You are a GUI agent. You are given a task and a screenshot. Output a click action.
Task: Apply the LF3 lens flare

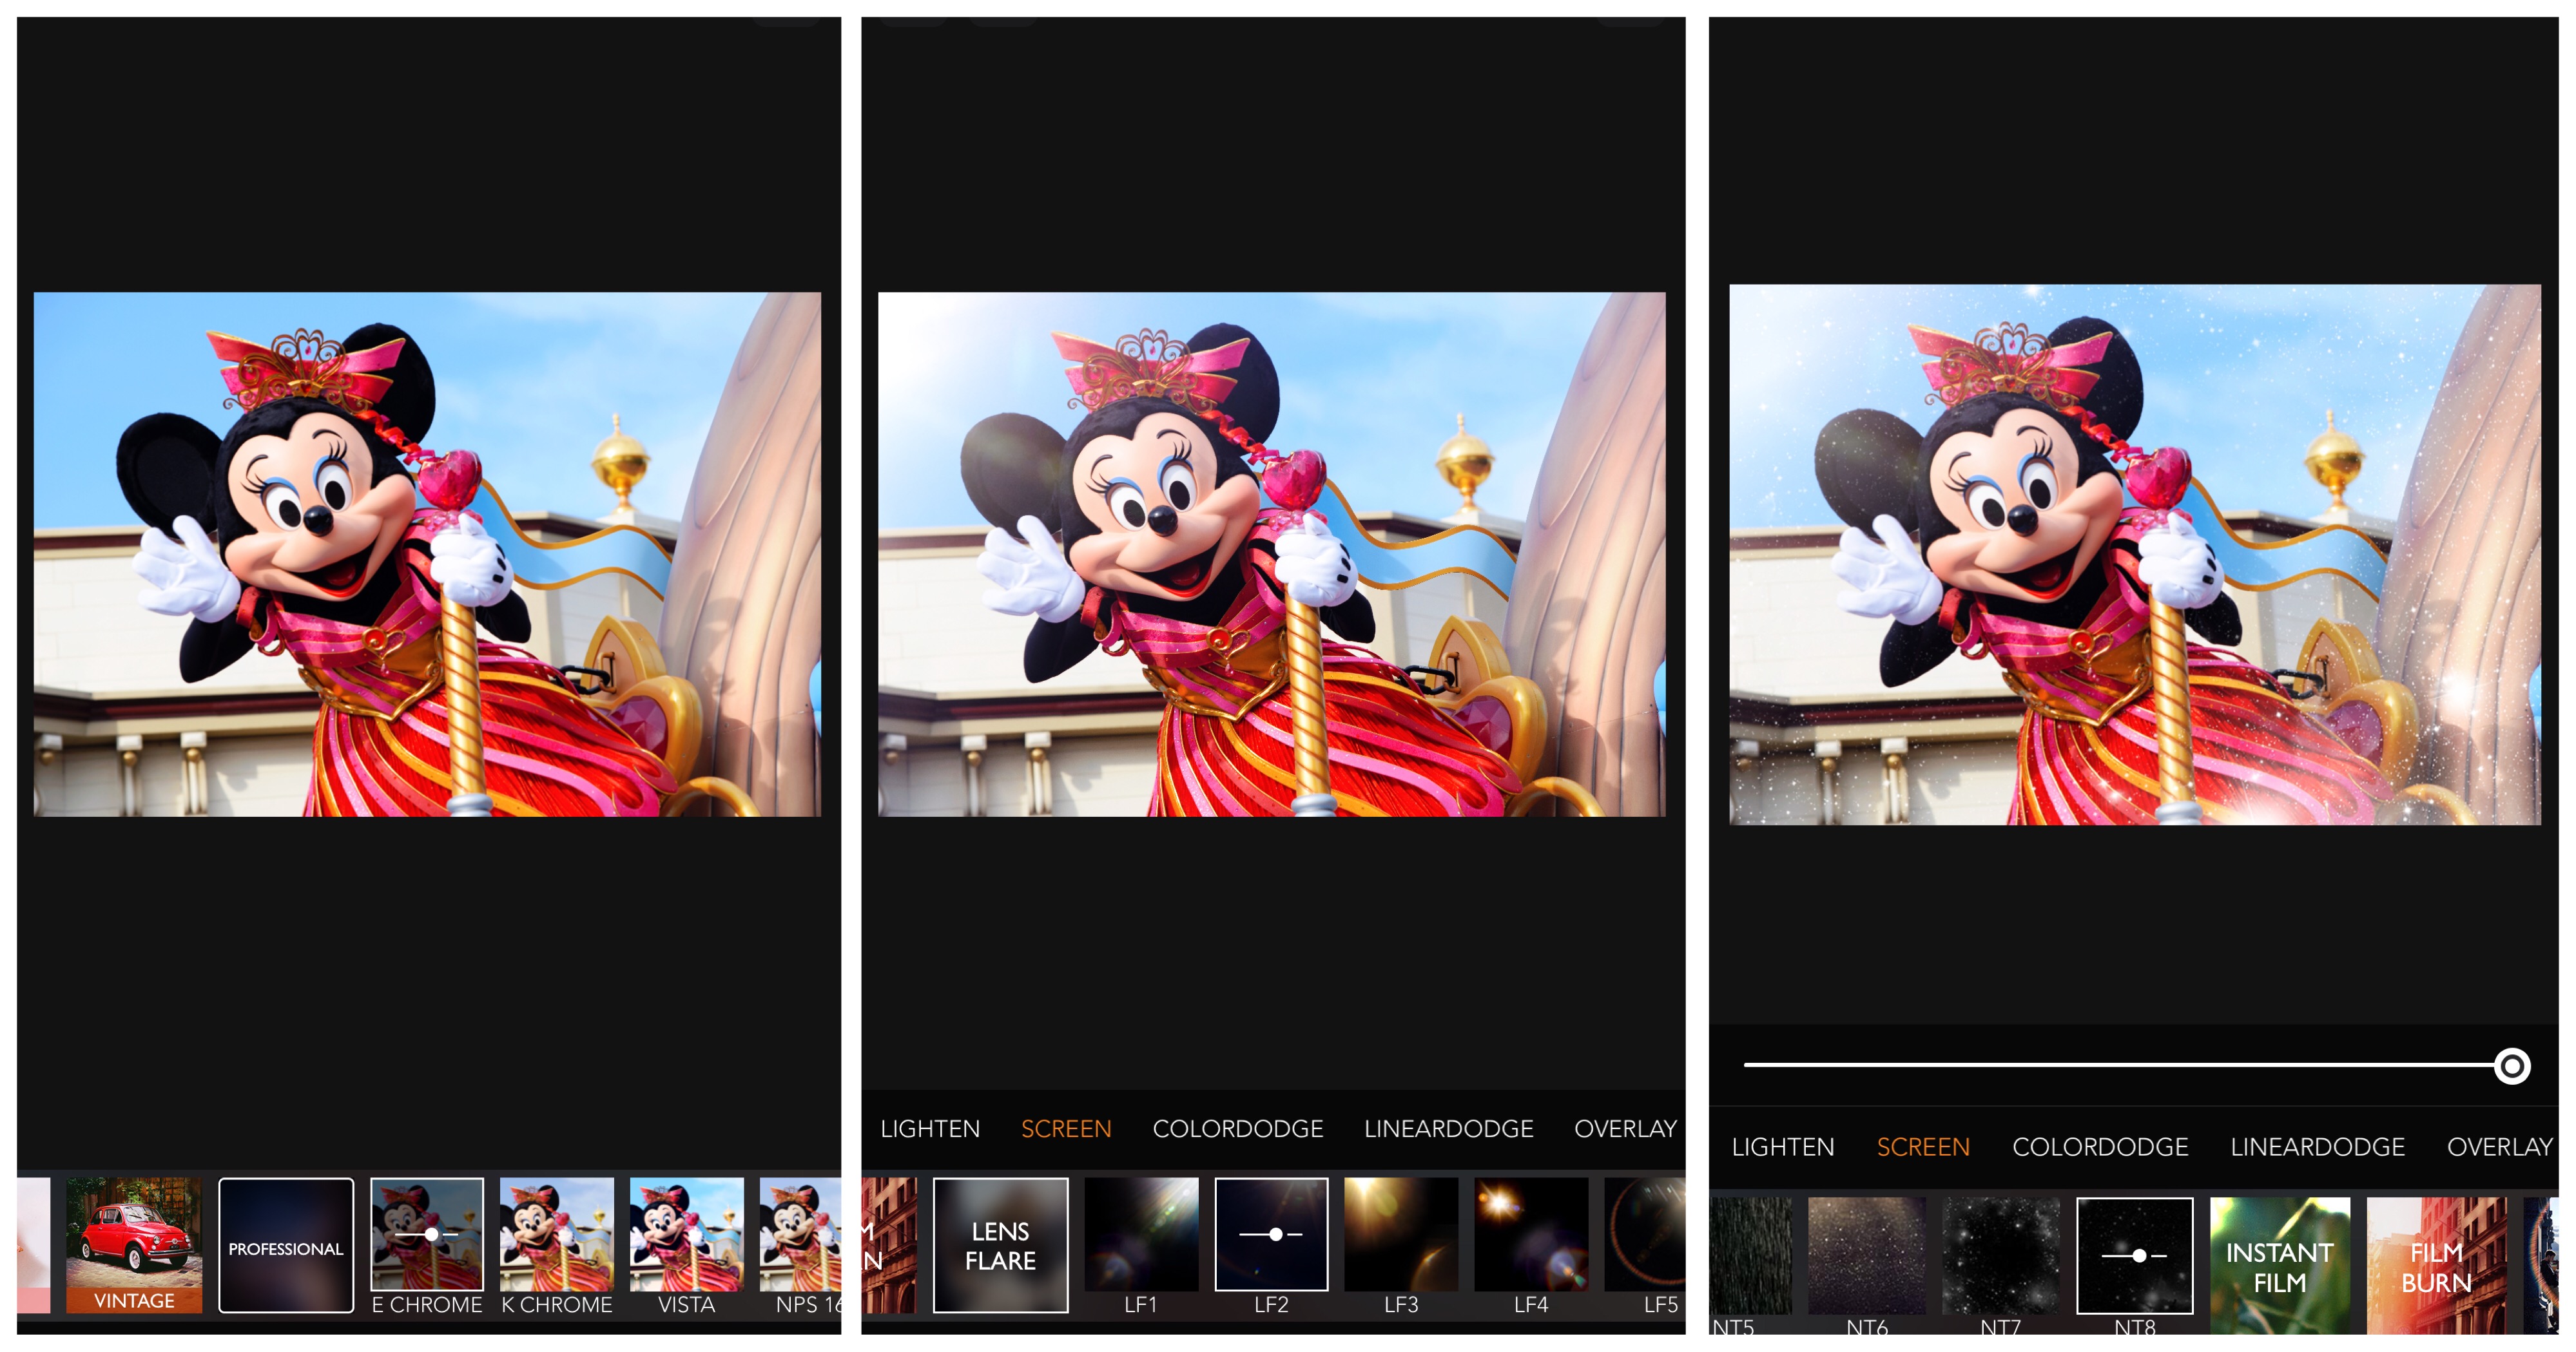click(x=1401, y=1234)
